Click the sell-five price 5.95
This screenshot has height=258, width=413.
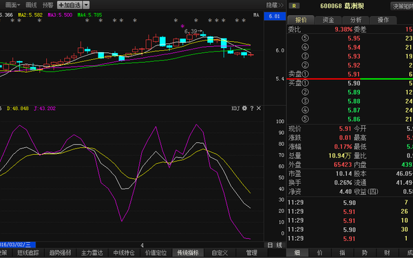pyautogui.click(x=354, y=39)
